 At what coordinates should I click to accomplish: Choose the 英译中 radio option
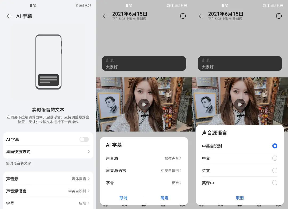coord(275,183)
